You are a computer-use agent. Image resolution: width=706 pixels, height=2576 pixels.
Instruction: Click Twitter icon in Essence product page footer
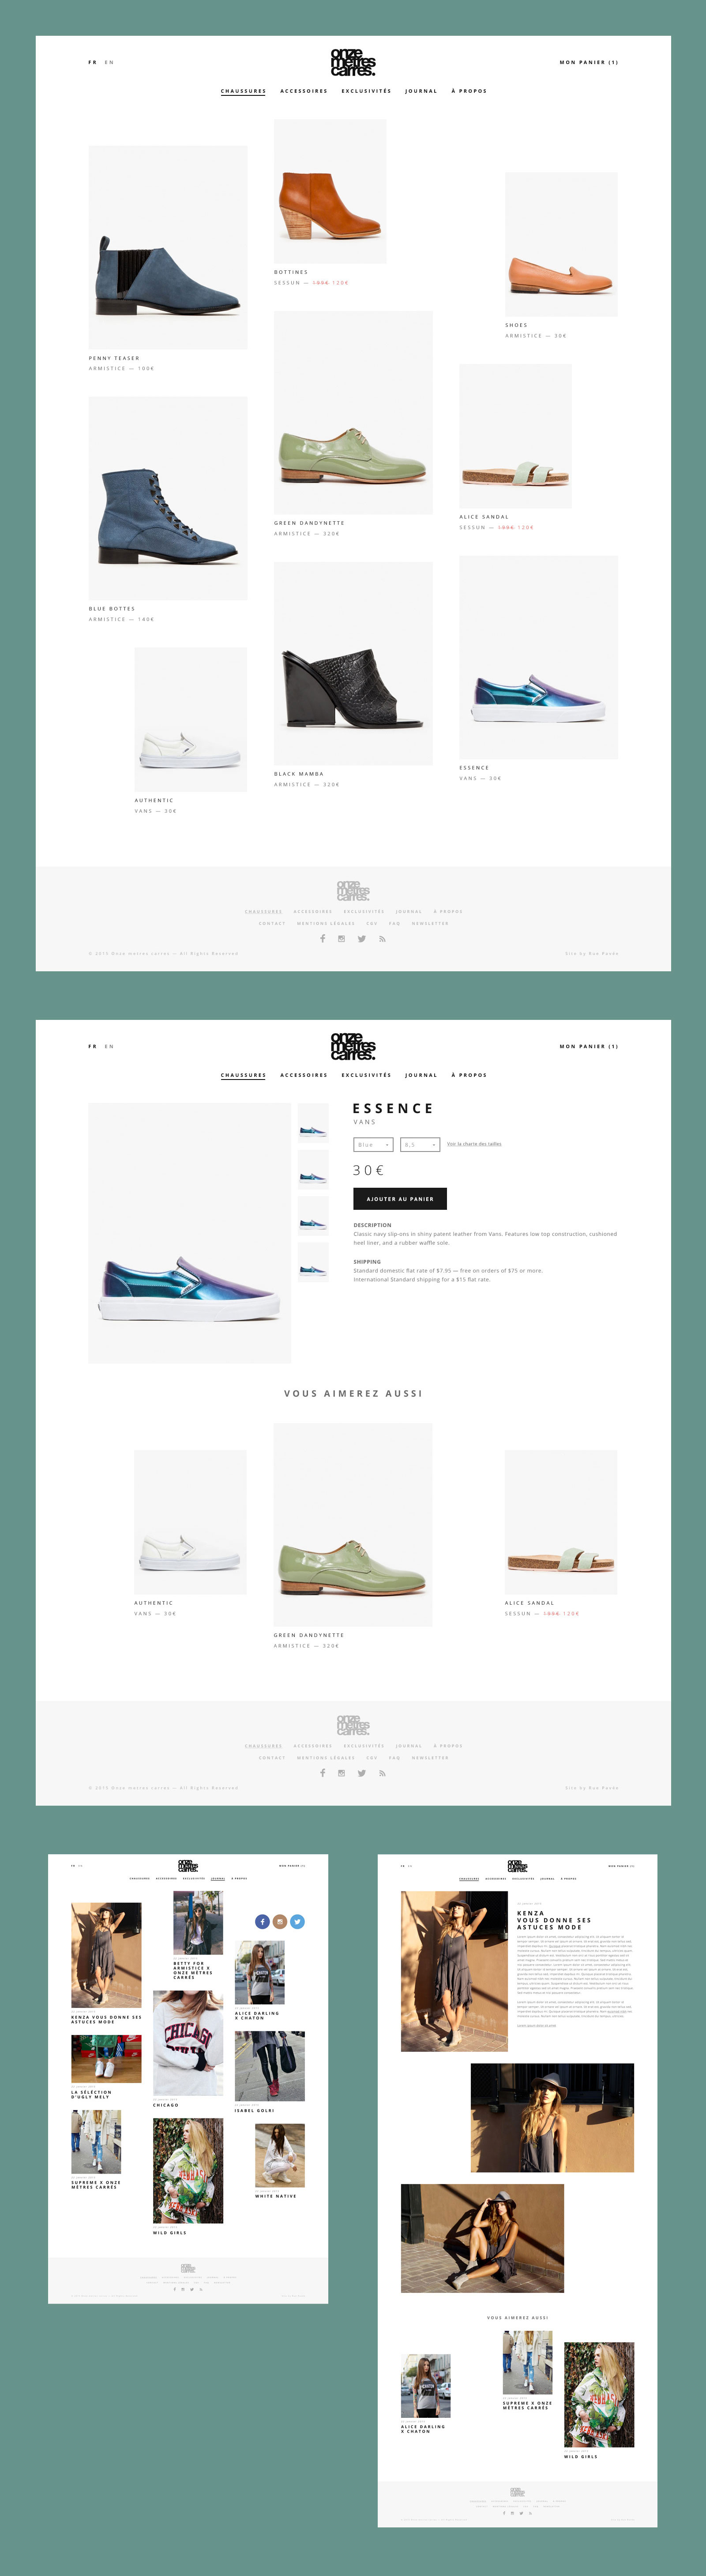point(361,1773)
